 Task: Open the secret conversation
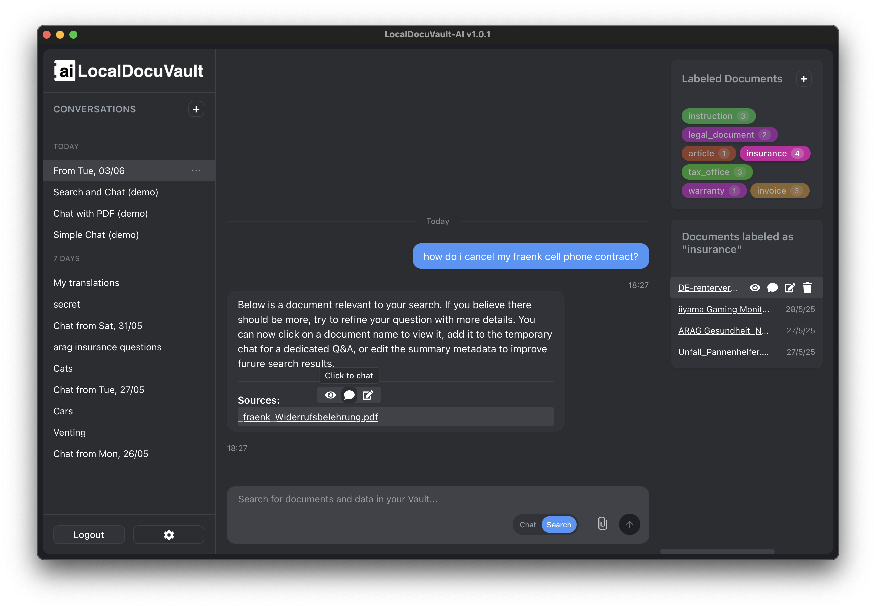tap(129, 304)
